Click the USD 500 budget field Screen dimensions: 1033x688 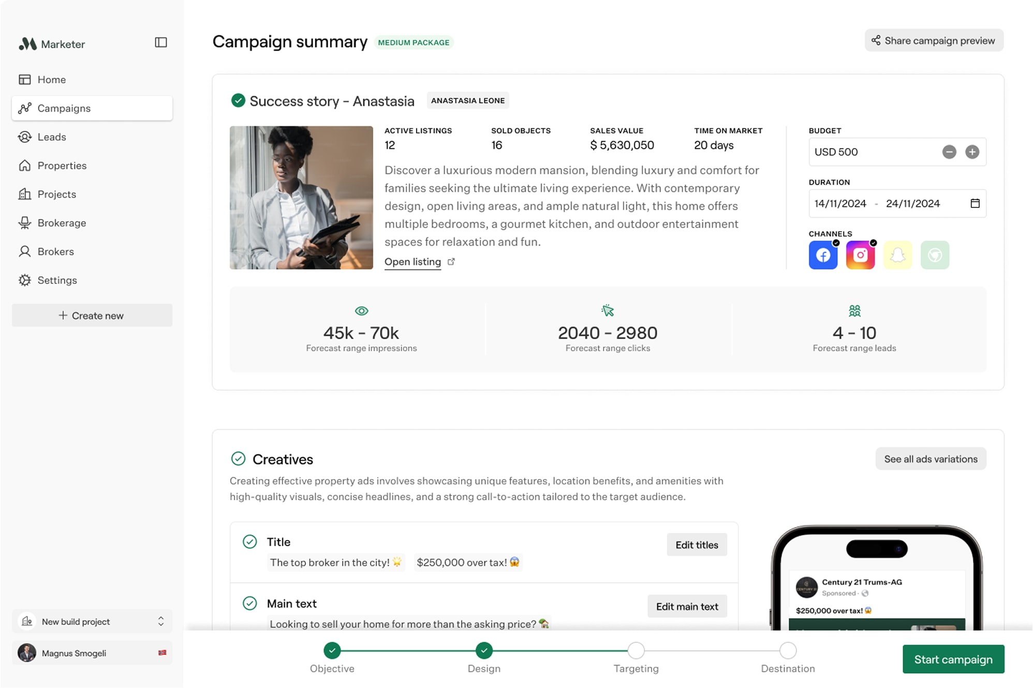(869, 152)
